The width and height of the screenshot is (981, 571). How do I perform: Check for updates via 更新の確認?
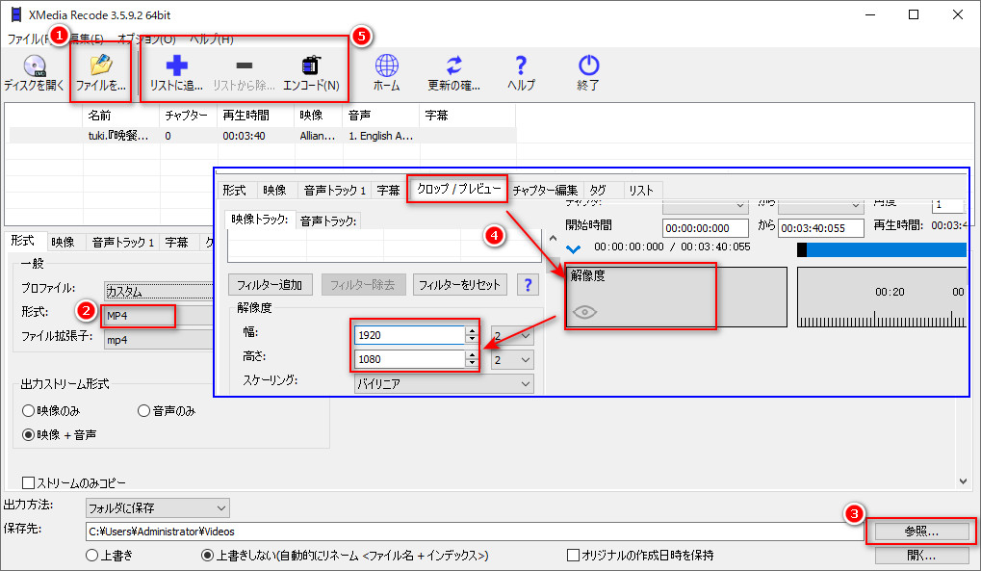click(452, 68)
